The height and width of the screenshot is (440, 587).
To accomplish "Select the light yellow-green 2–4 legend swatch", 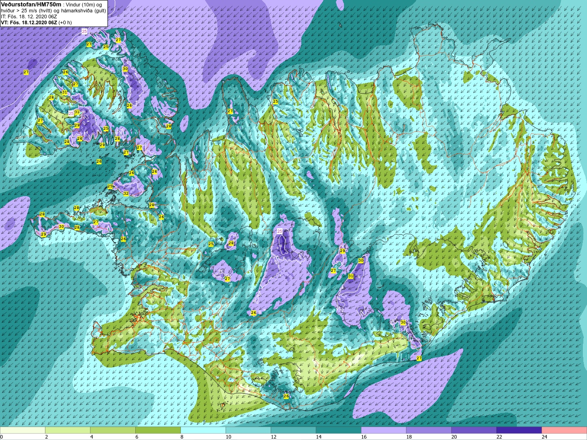I will coord(68,430).
